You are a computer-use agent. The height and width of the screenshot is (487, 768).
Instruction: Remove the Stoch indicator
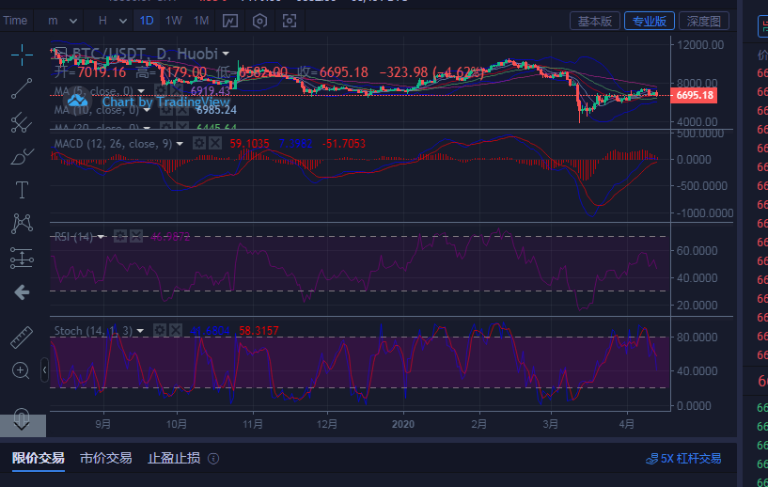coord(176,330)
